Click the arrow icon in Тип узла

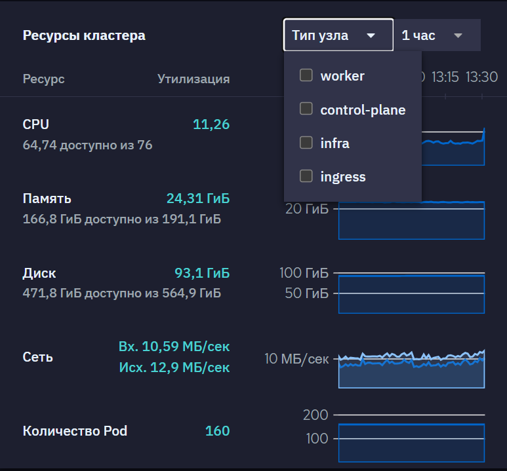pyautogui.click(x=371, y=35)
